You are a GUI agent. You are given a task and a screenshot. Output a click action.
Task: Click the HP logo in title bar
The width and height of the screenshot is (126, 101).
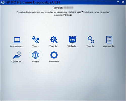3,2
